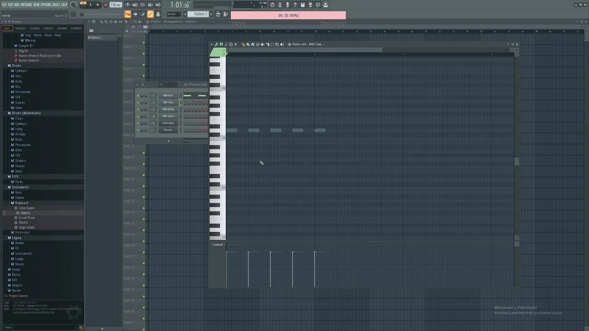
Task: Mute the Electric channel LED
Action: coord(138,130)
